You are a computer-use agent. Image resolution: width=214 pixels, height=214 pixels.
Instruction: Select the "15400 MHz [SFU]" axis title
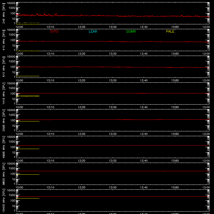pos(3,200)
